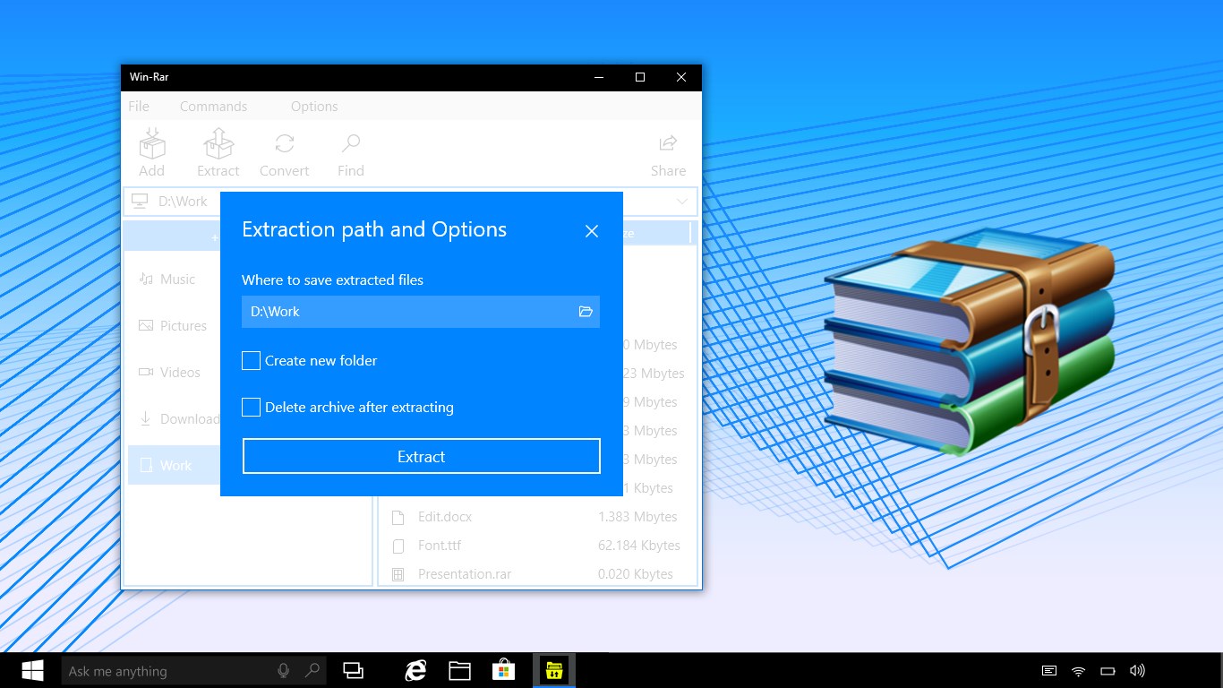Open the File menu
The image size is (1223, 688).
click(139, 107)
